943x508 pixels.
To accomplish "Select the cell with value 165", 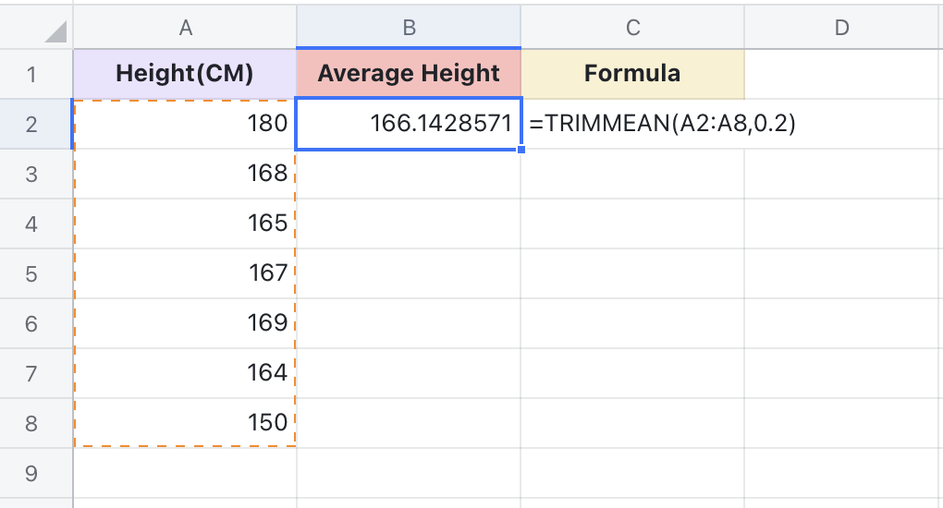I will click(x=185, y=224).
